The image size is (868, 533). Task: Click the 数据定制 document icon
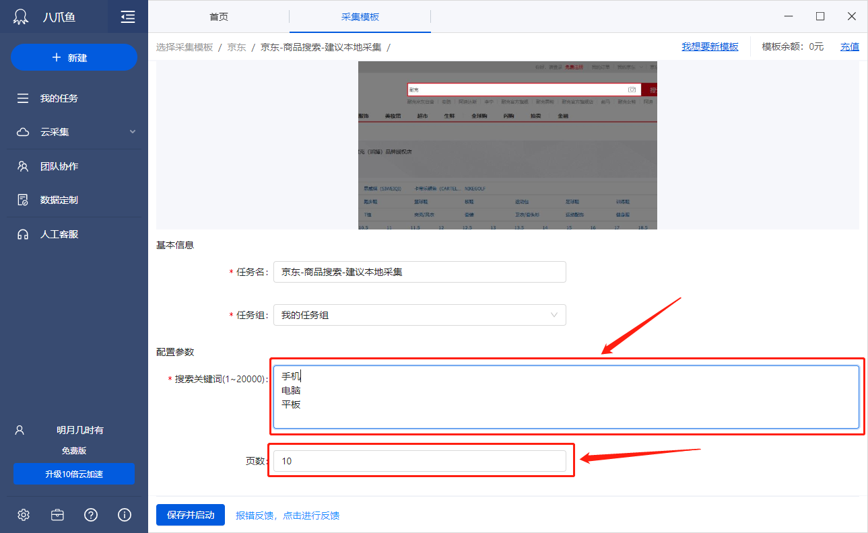point(23,200)
